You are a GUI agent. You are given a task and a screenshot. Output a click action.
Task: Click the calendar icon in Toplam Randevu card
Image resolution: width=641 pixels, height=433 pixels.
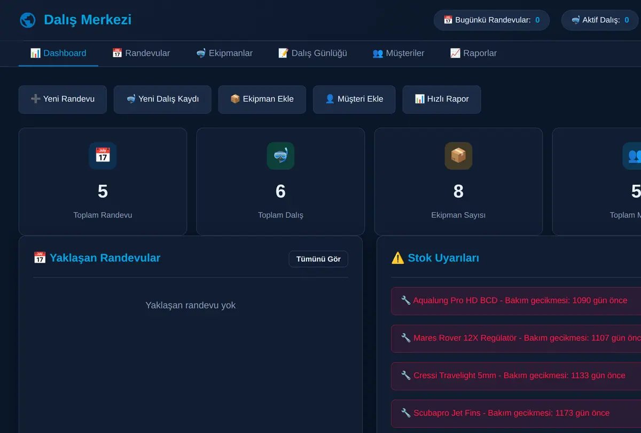[103, 155]
